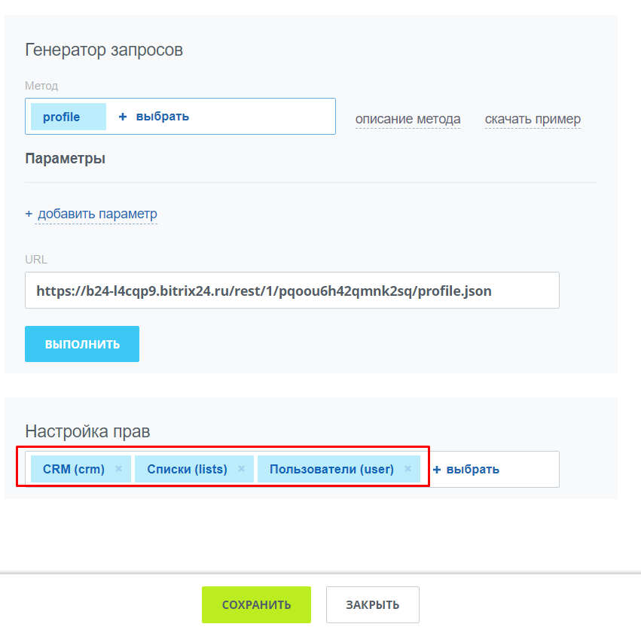This screenshot has height=630, width=641.
Task: Save settings with СОХРАНИТЬ
Action: [x=256, y=604]
